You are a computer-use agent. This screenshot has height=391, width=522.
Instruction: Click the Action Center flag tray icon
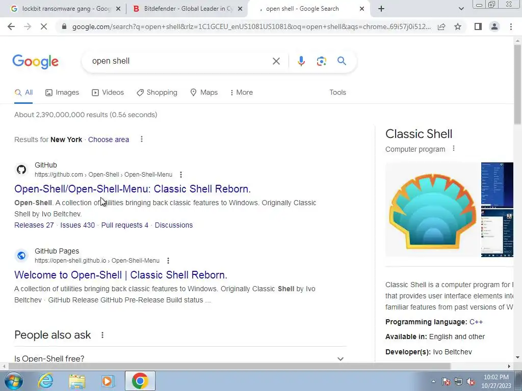pyautogui.click(x=446, y=382)
